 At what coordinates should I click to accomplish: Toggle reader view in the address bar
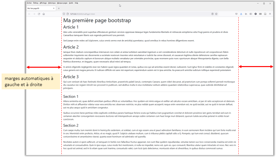point(212,14)
